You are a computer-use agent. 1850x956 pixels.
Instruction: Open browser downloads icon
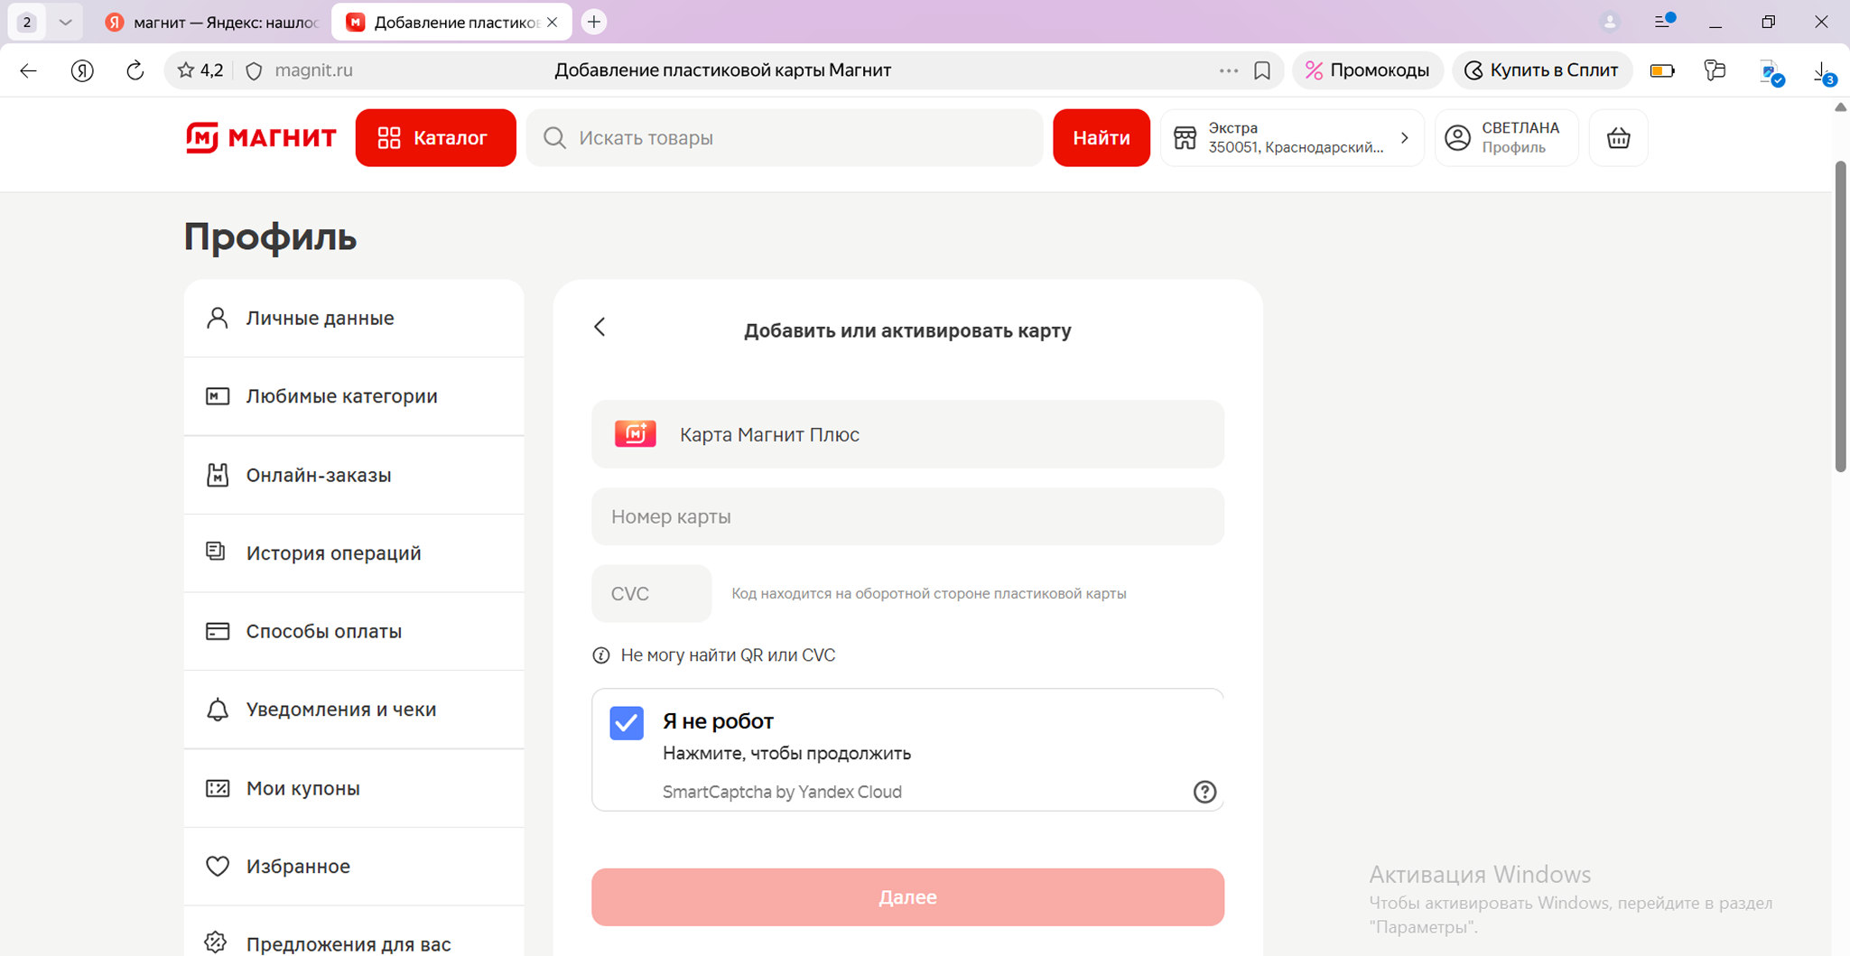(x=1822, y=71)
